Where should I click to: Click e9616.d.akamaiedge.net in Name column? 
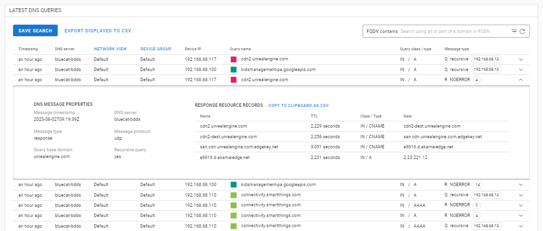(x=225, y=158)
